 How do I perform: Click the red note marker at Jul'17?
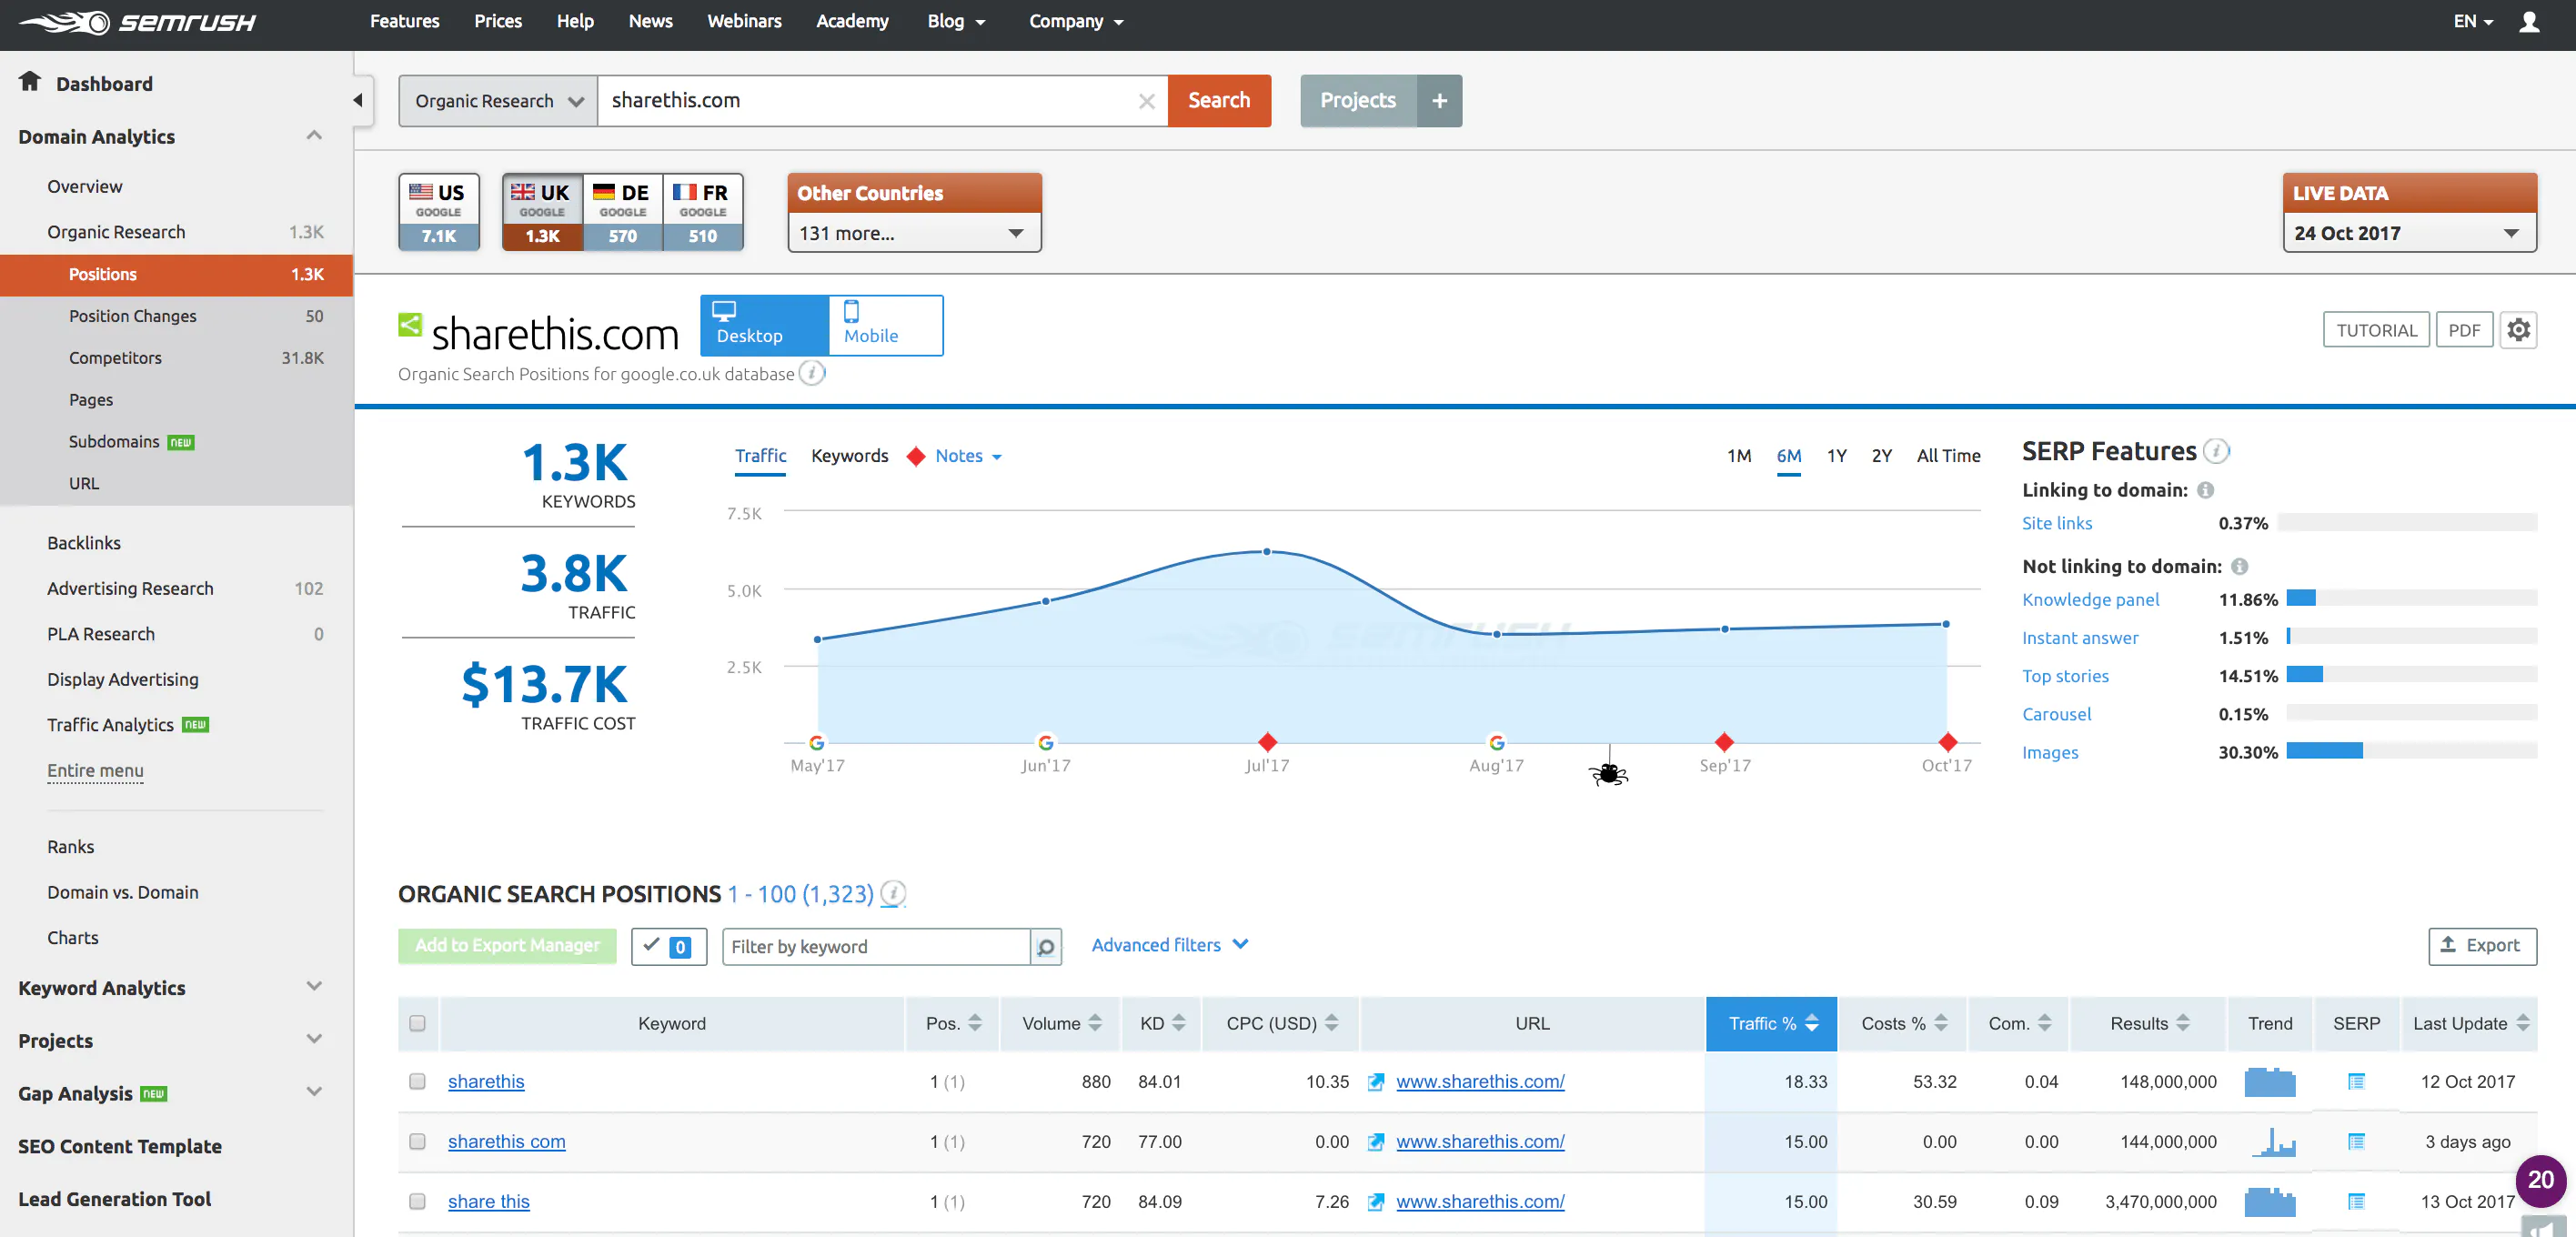point(1267,742)
